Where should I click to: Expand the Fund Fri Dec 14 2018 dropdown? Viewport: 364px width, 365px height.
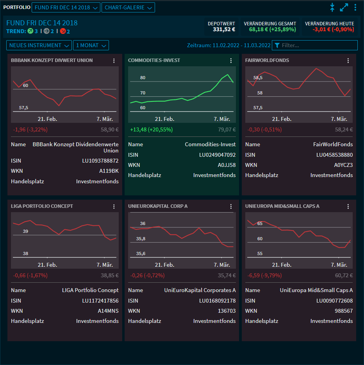point(66,7)
